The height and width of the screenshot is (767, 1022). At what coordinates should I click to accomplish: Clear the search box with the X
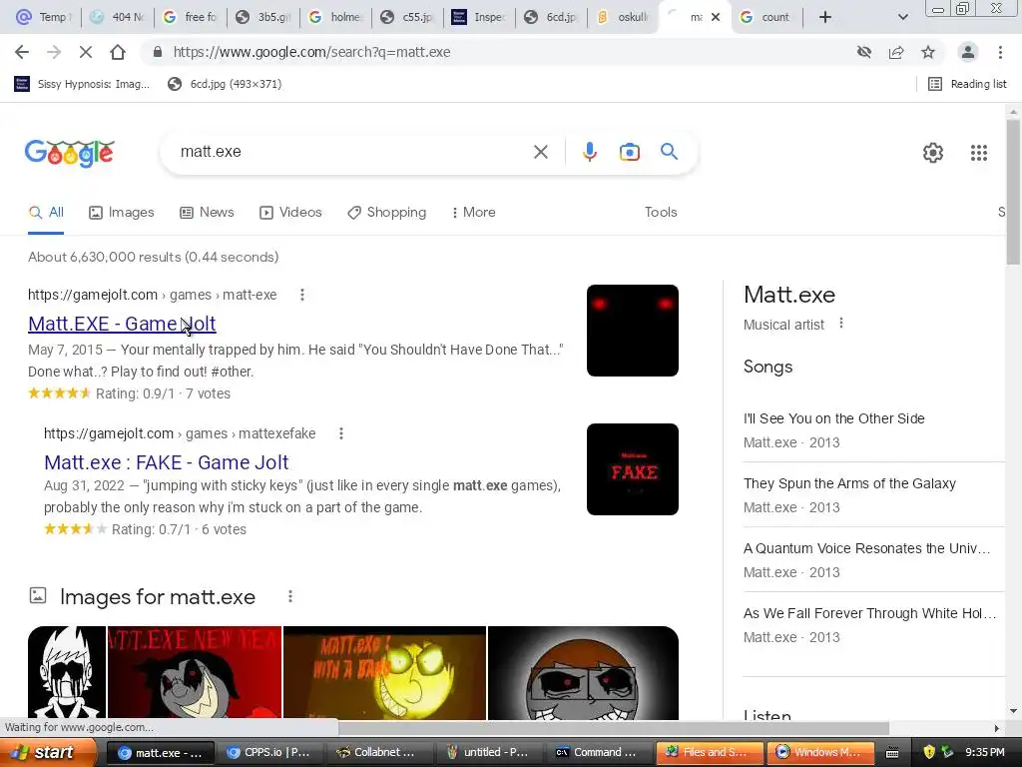click(x=540, y=152)
